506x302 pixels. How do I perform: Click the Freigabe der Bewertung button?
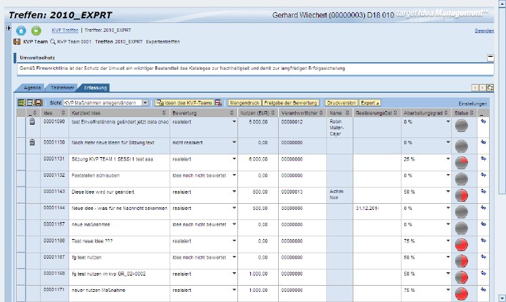(x=291, y=102)
